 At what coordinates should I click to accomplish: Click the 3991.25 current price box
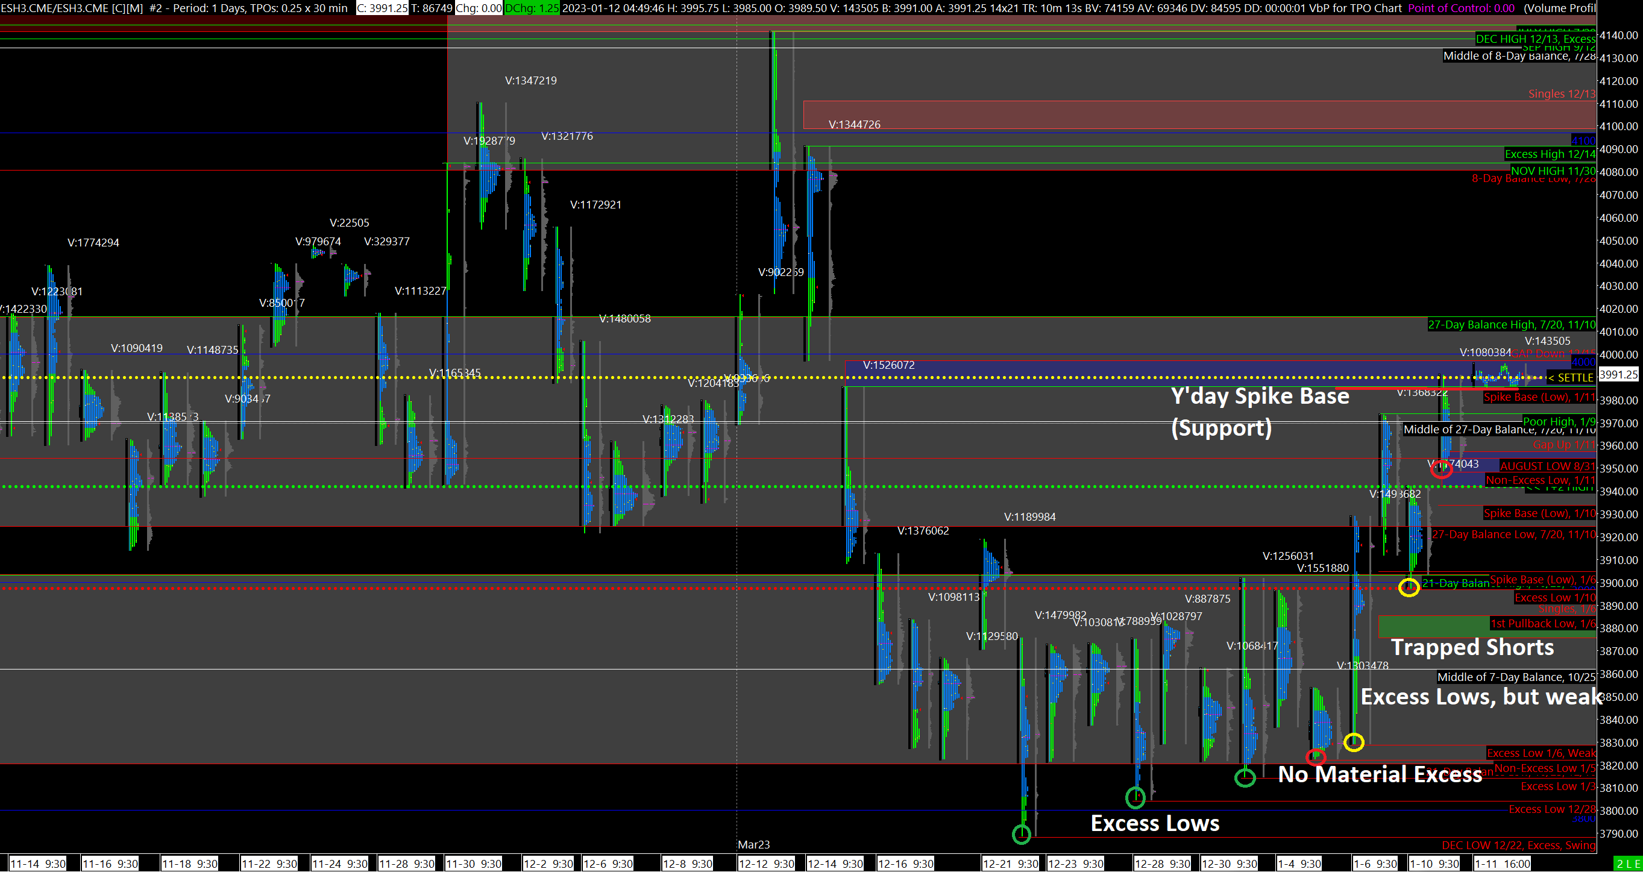[x=1618, y=374]
